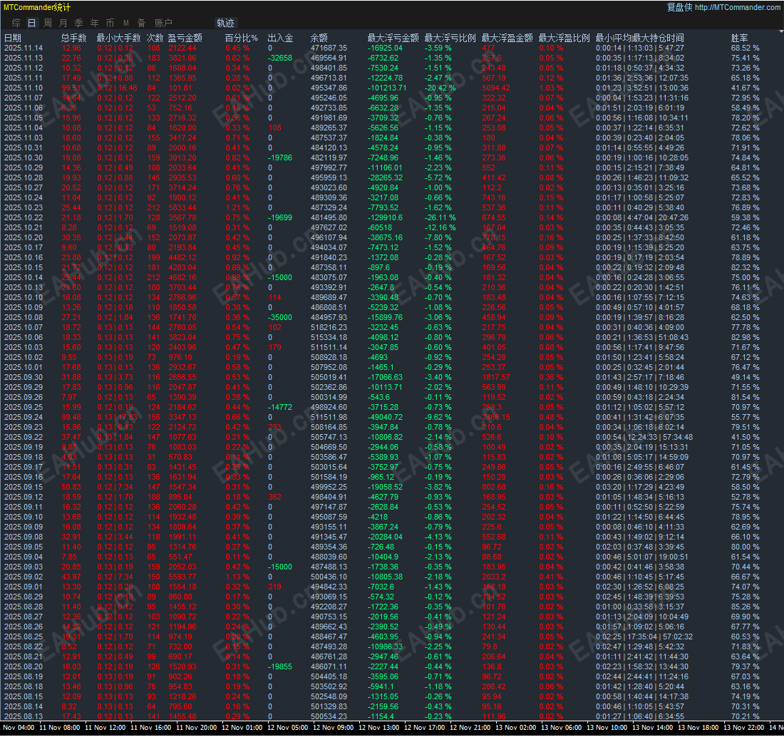Click the 1817.57 max floating profit value
Image resolution: width=784 pixels, height=737 pixels.
[496, 378]
